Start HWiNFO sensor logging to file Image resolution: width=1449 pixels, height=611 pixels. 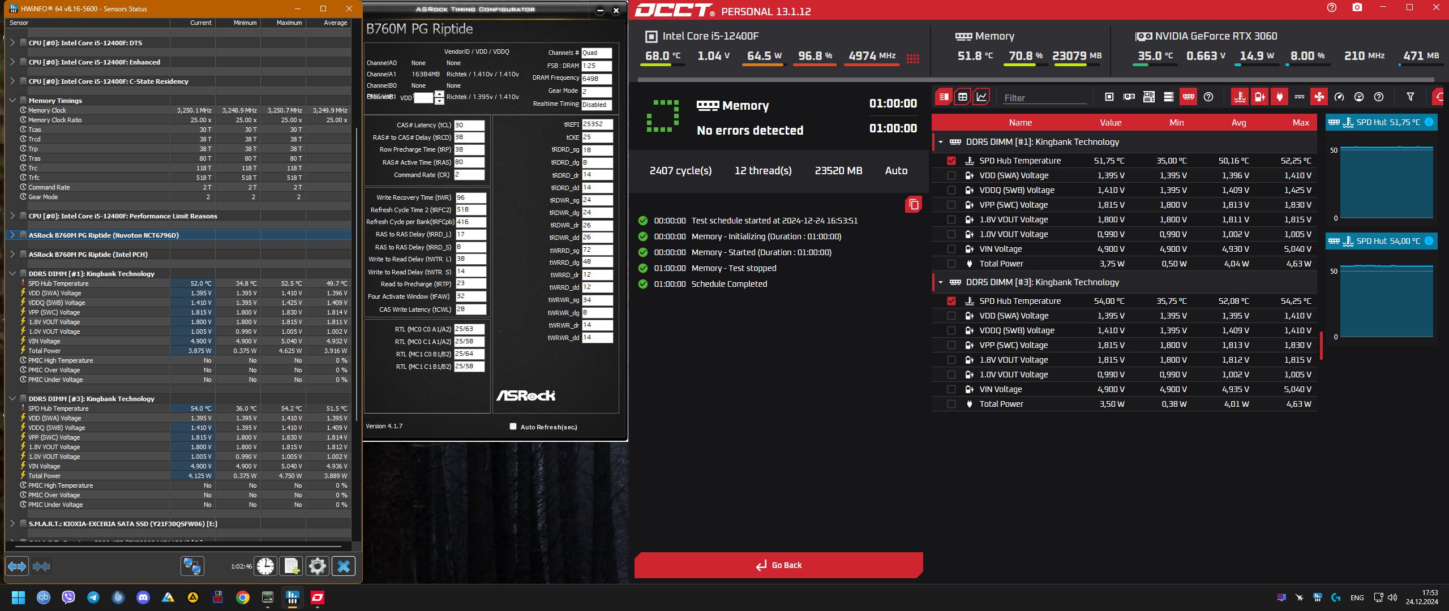[291, 566]
